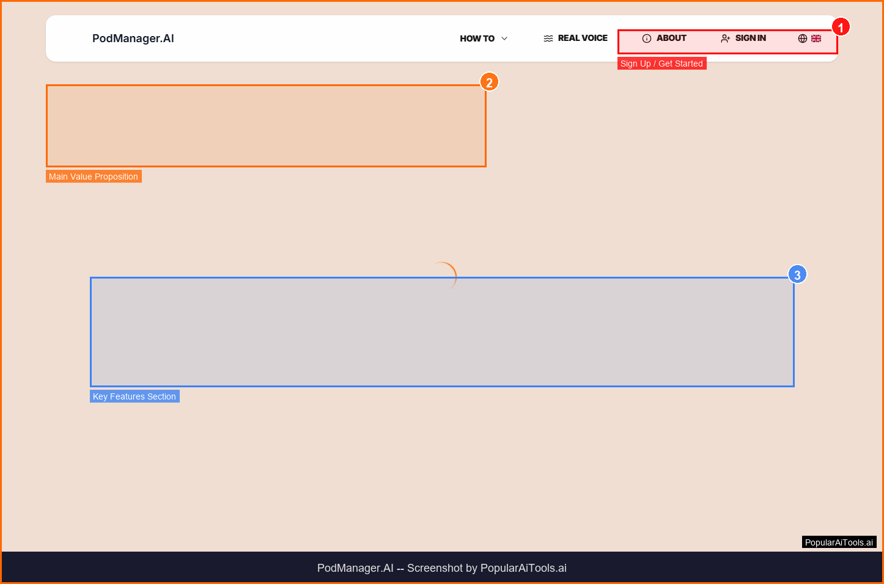Select the UK flag language icon
Screen dimensions: 884x584
point(816,38)
